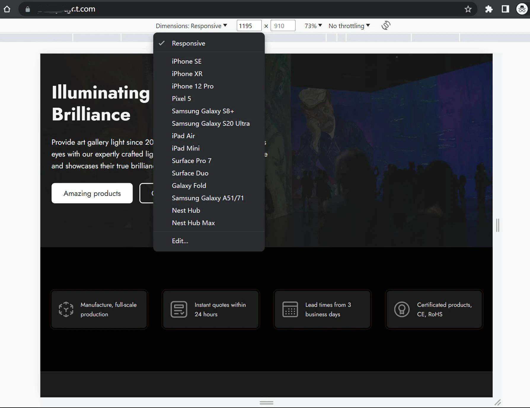Click the rotate device orientation icon
530x408 pixels.
386,25
